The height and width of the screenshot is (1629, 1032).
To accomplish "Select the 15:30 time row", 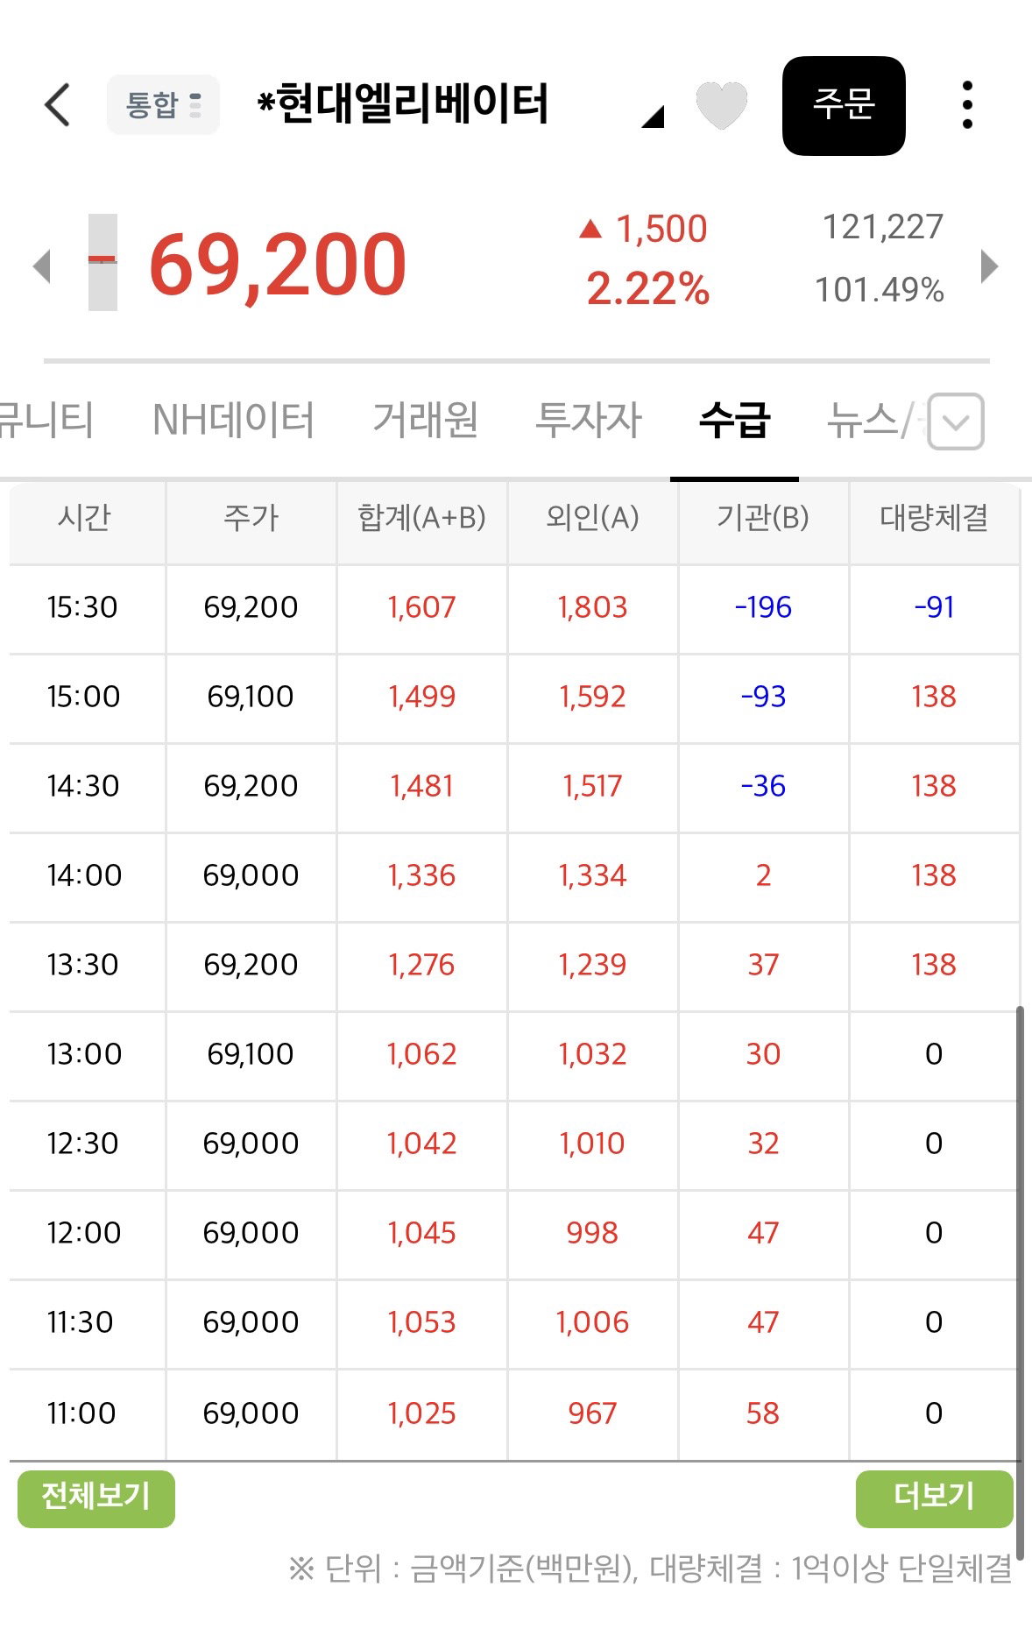I will coord(514,607).
